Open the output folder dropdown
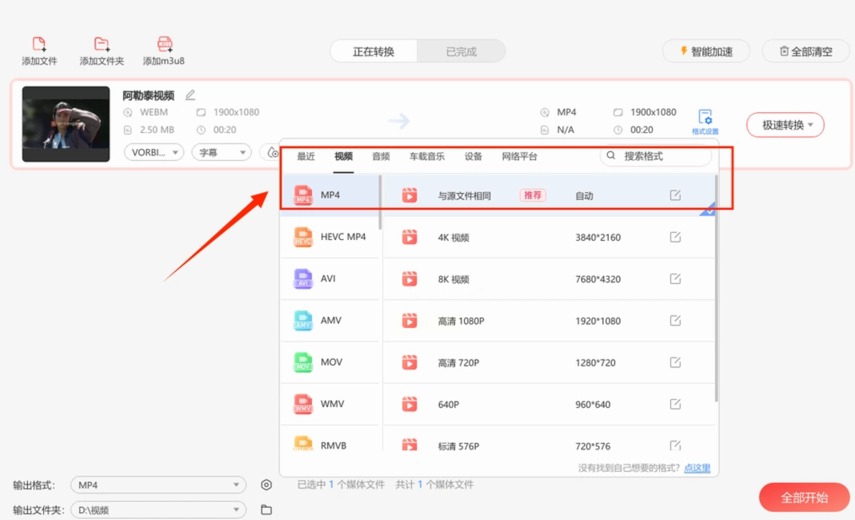 158,510
